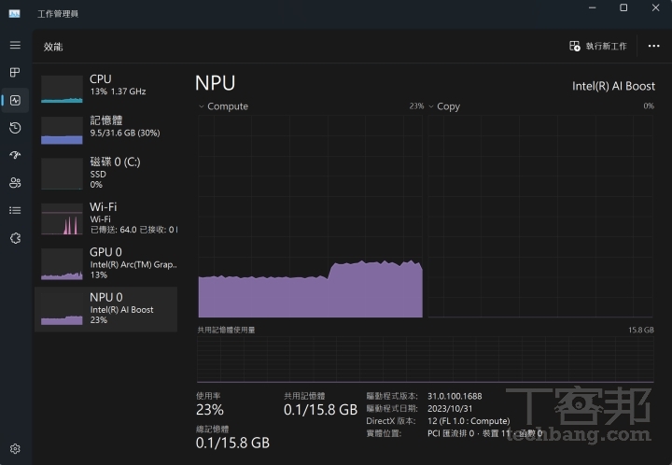The width and height of the screenshot is (672, 465).
Task: Click the 效能 page title
Action: point(53,47)
